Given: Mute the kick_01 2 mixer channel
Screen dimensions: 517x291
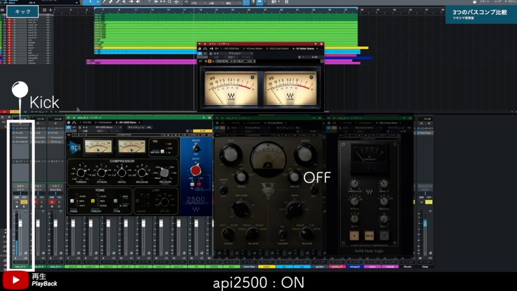Looking at the screenshot, I should [x=17, y=202].
